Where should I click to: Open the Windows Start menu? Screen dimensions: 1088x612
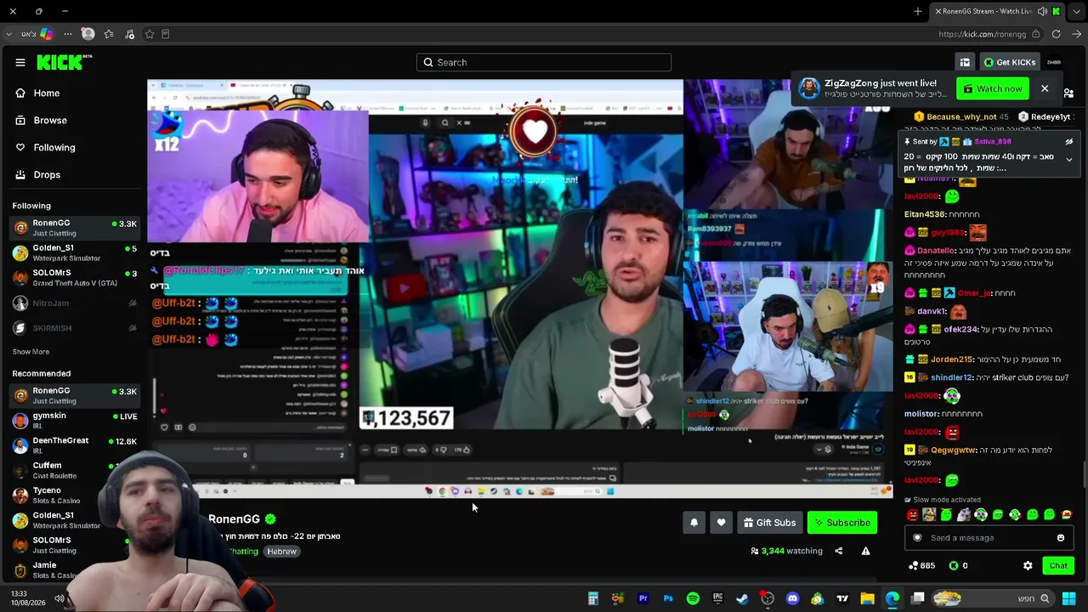[x=1068, y=598]
